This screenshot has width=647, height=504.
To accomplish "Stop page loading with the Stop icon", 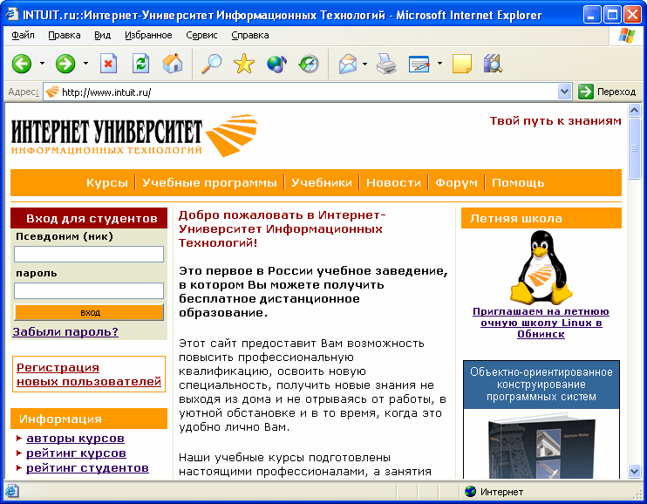I will (x=108, y=64).
